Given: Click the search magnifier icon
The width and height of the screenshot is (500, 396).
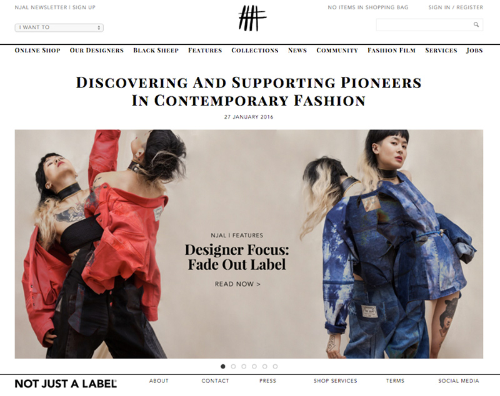Looking at the screenshot, I should (x=476, y=24).
